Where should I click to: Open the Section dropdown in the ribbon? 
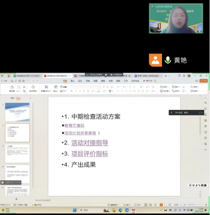coord(63,91)
